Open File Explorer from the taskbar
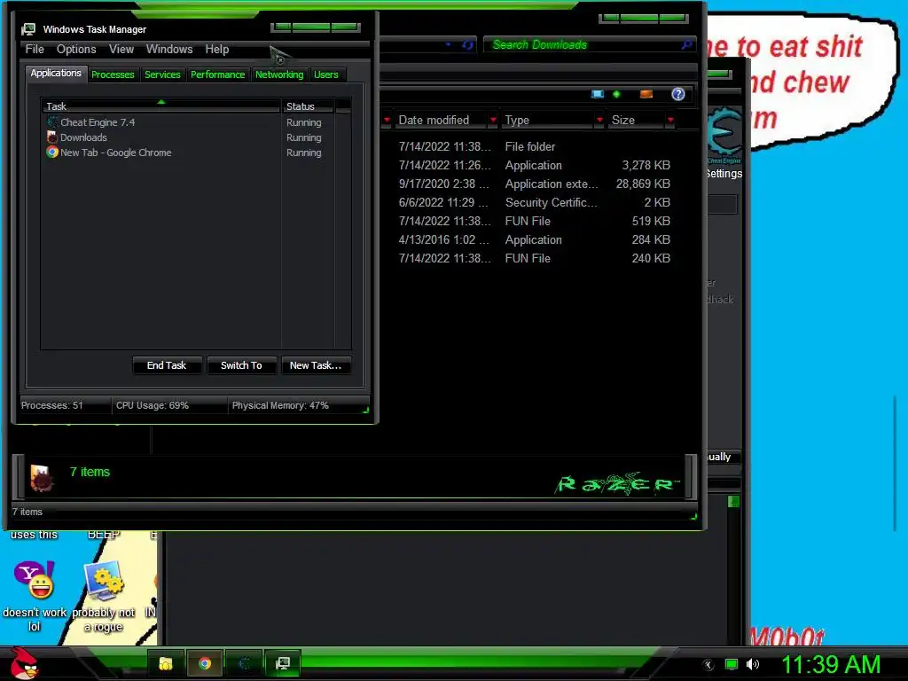The height and width of the screenshot is (681, 908). (166, 663)
